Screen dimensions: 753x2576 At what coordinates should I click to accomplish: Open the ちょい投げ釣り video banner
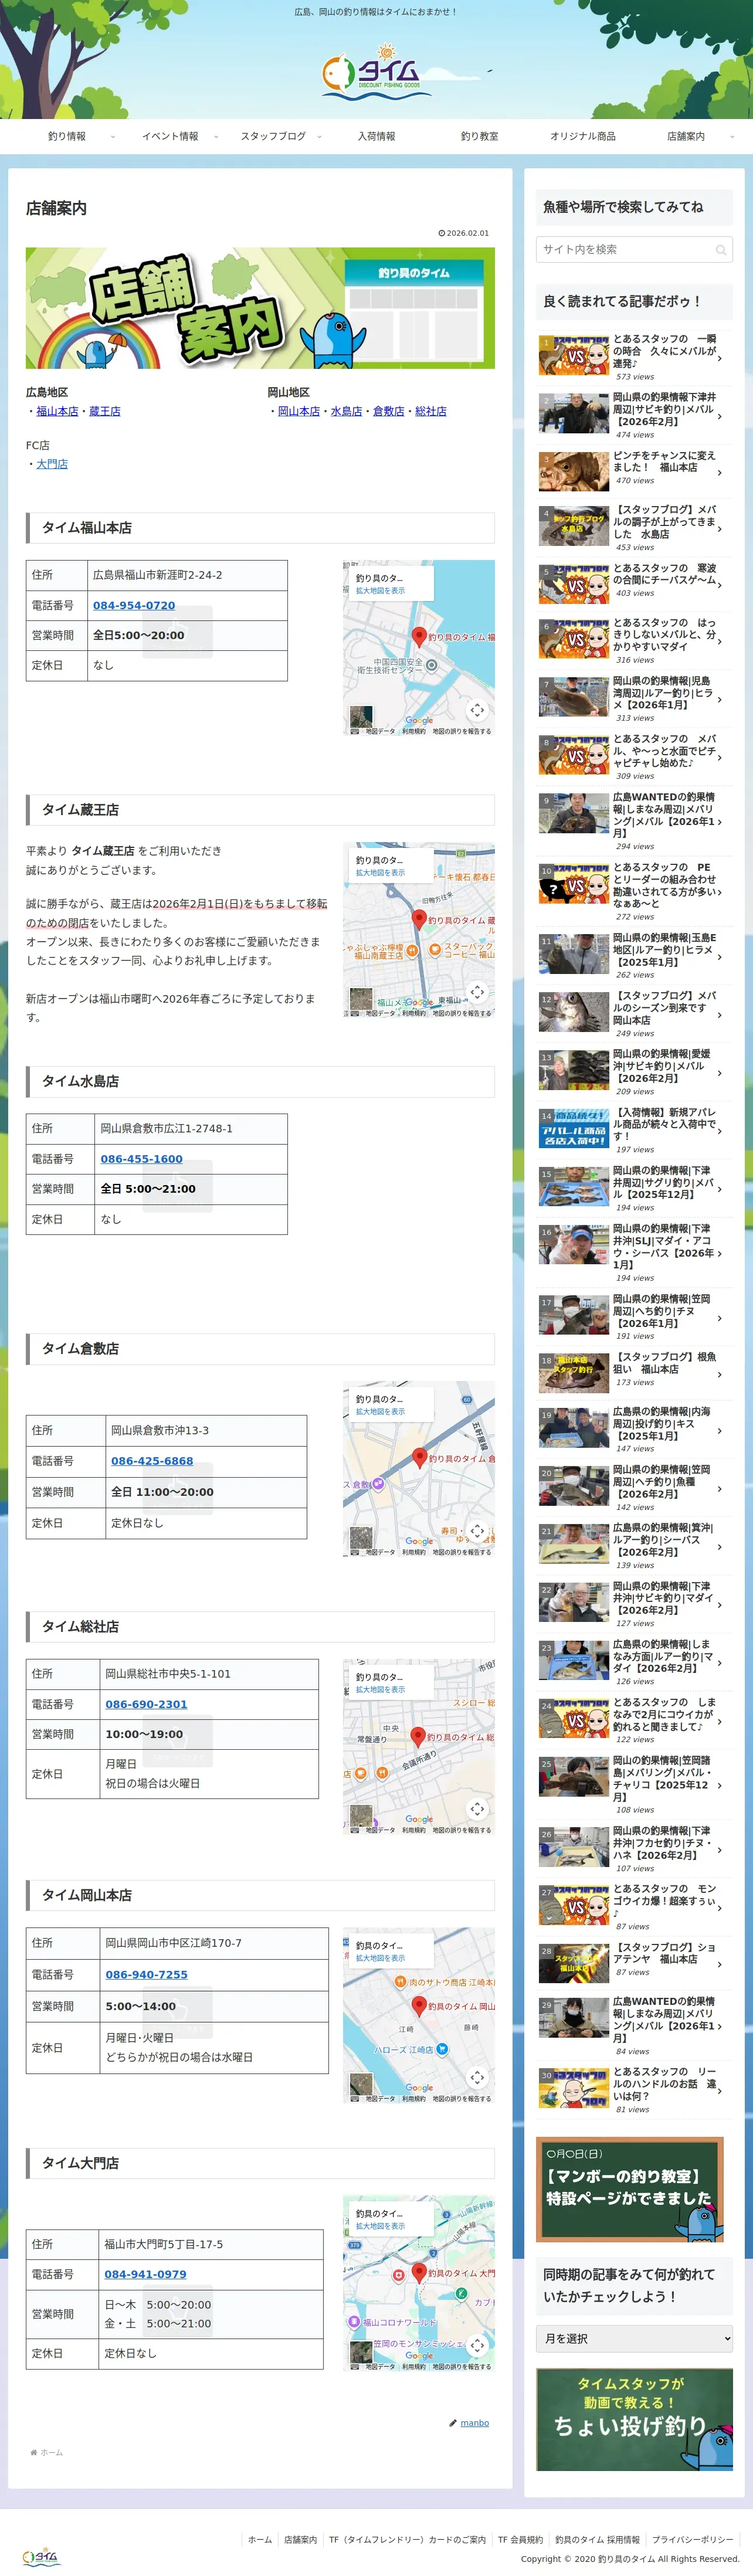(x=634, y=2420)
